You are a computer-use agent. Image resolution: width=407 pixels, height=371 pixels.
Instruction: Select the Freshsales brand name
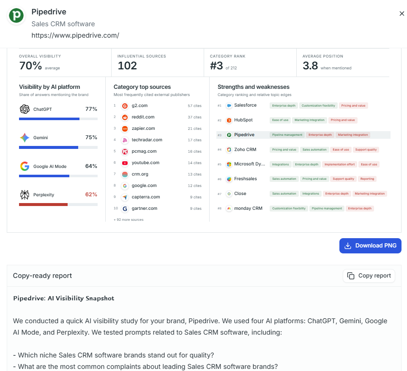point(245,179)
